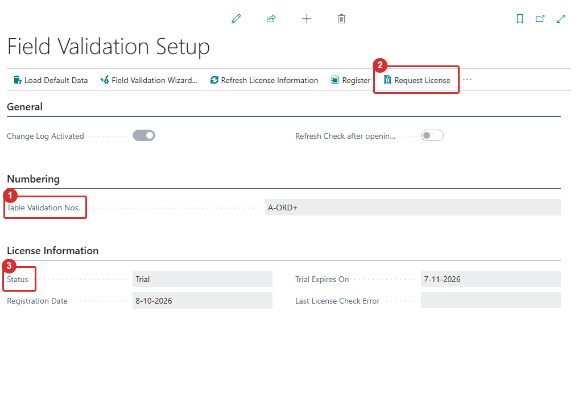Screen dimensions: 578x398
Task: Click the Field Validation Setup page title
Action: click(108, 47)
